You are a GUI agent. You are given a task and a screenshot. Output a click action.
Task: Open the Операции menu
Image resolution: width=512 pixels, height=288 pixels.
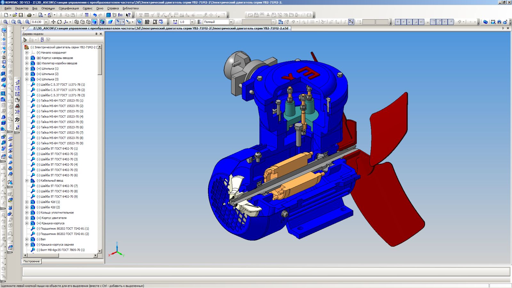48,8
